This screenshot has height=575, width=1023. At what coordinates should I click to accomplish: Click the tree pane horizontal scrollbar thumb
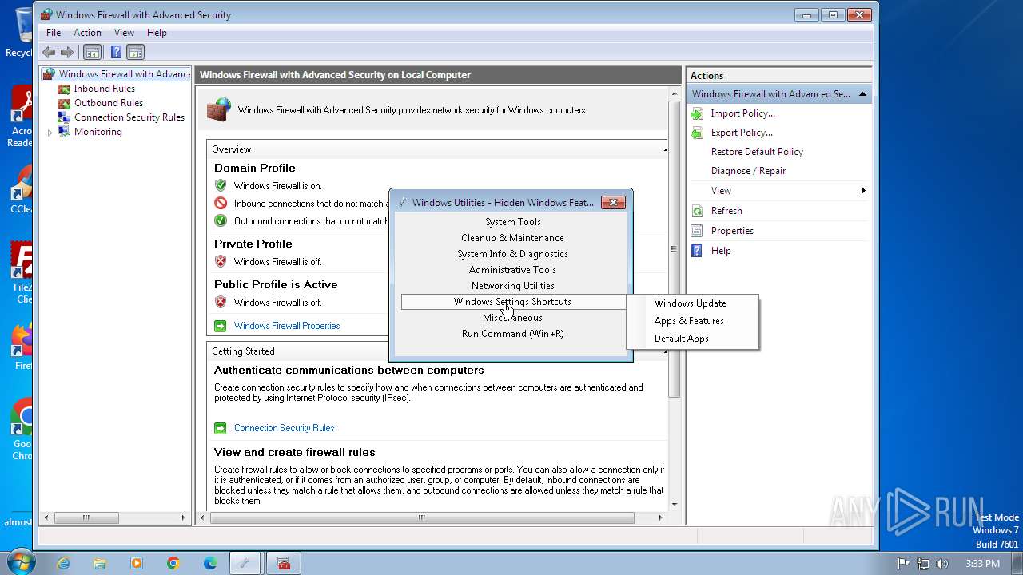(x=86, y=518)
